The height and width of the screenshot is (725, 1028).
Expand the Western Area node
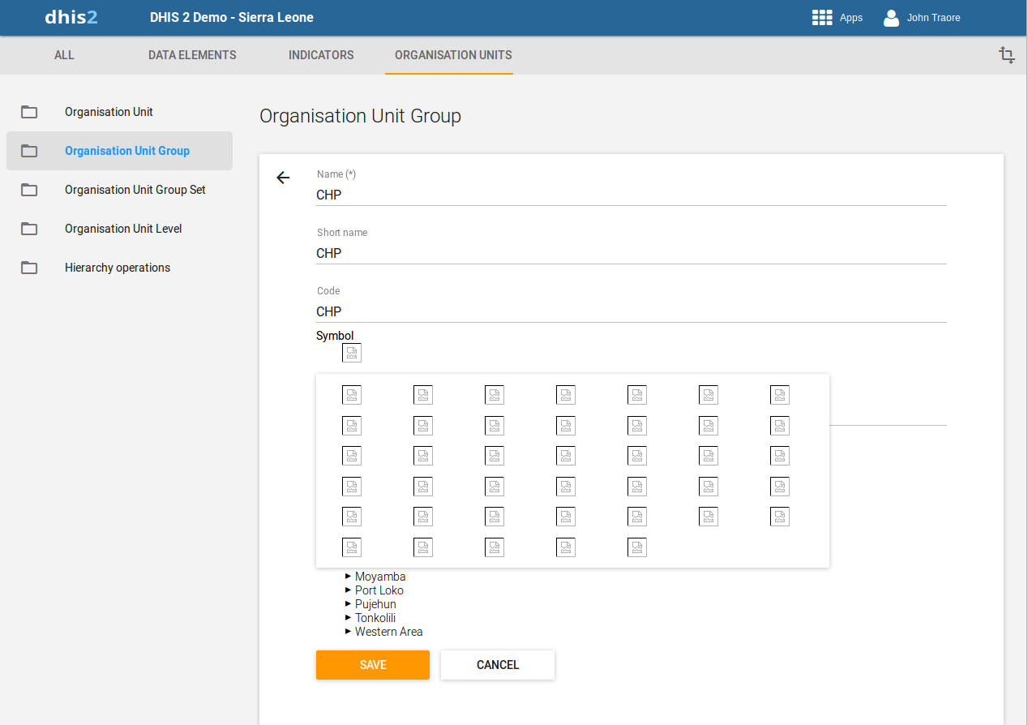349,632
